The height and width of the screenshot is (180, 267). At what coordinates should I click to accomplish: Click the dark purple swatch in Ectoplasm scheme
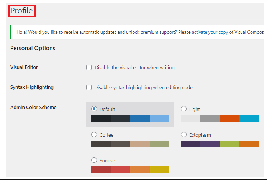[190, 144]
